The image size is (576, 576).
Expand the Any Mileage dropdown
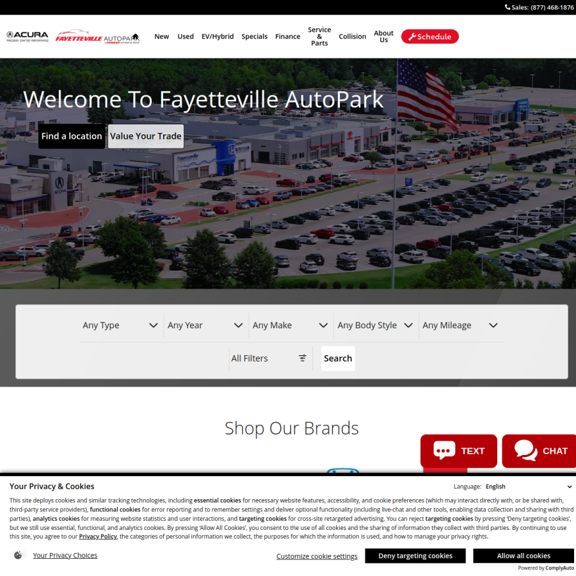460,326
